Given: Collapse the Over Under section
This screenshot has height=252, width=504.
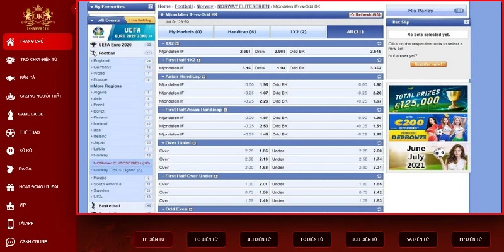Looking at the screenshot, I should pyautogui.click(x=163, y=143).
